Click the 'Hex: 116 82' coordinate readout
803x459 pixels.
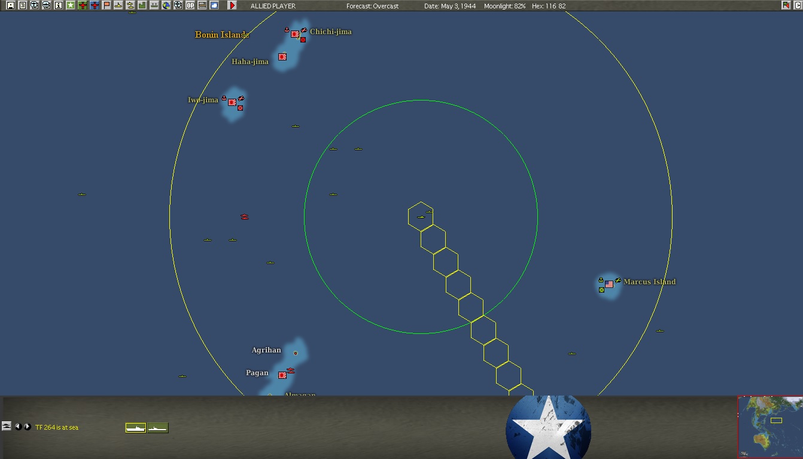[x=549, y=6]
